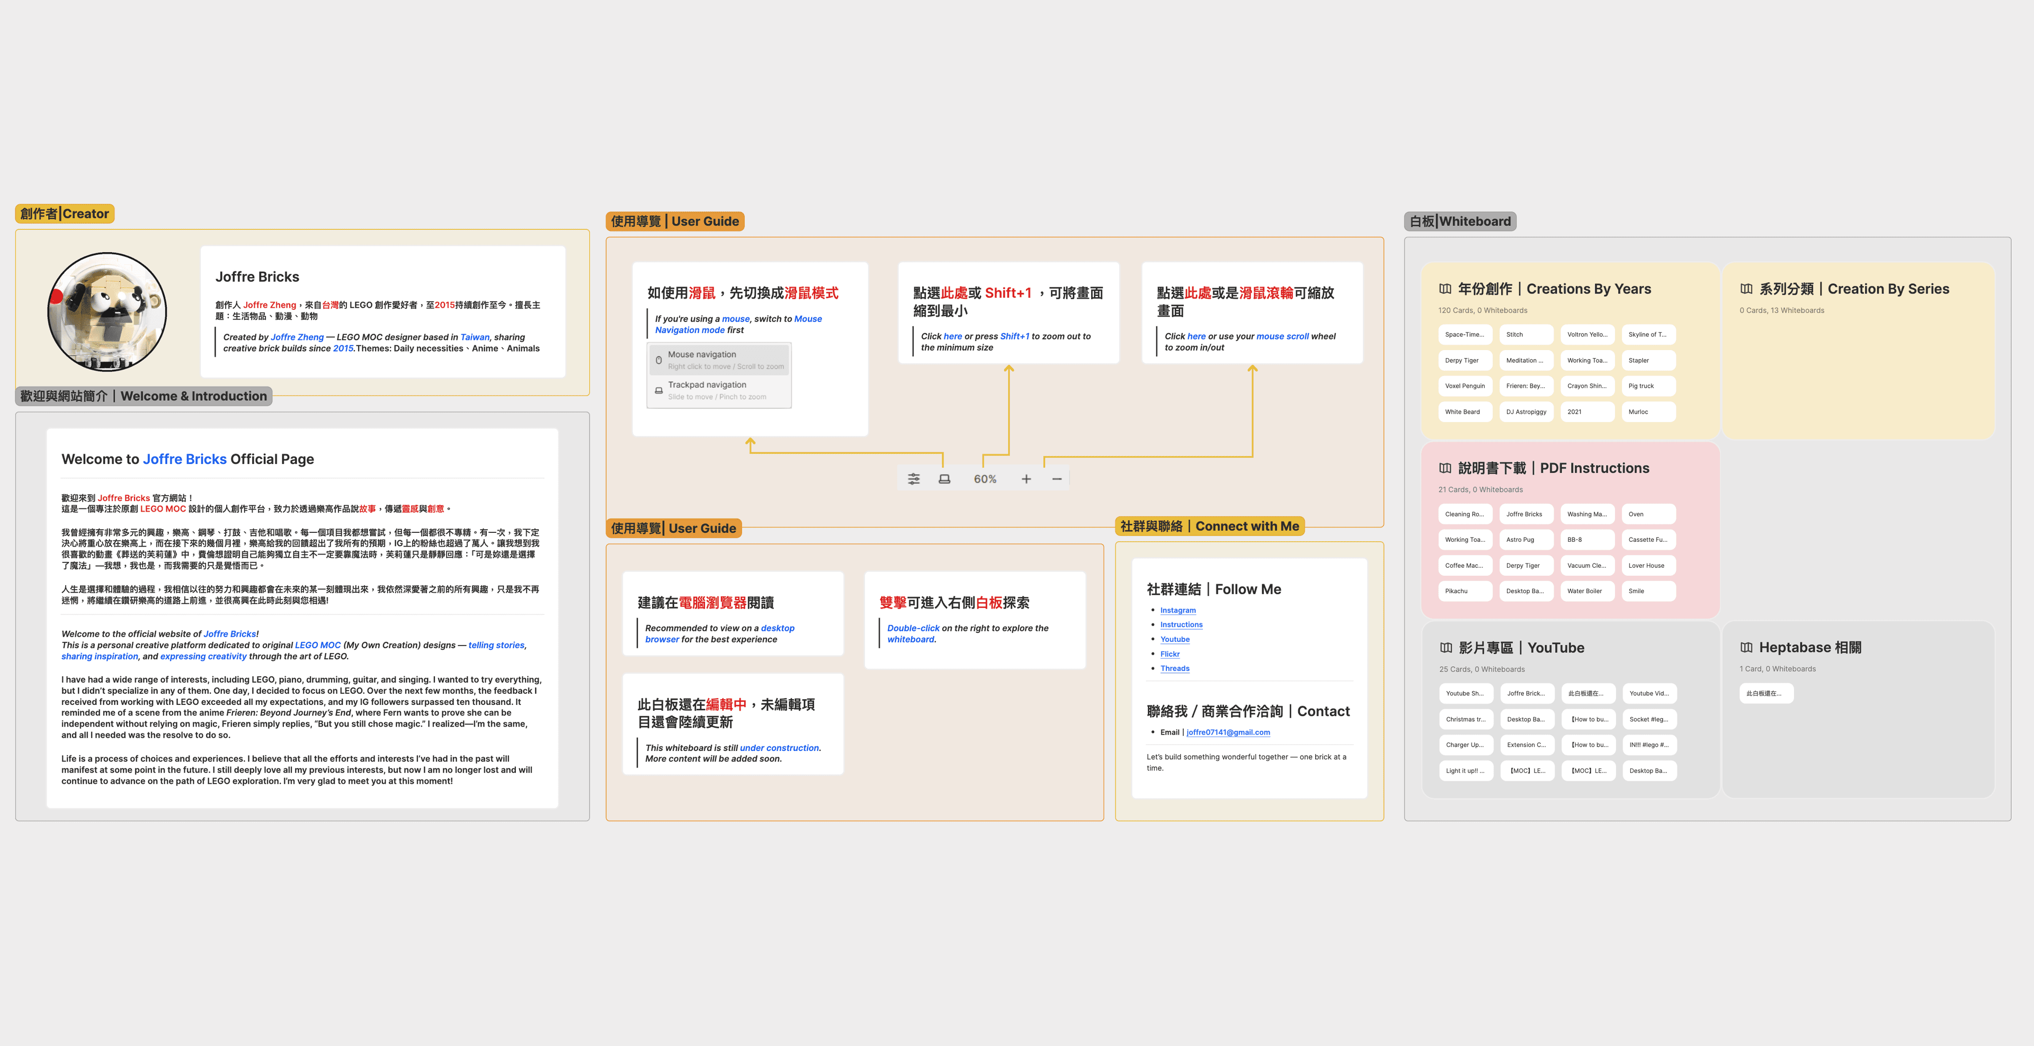Select the Trackpad navigation option
Image resolution: width=2034 pixels, height=1046 pixels.
pyautogui.click(x=719, y=390)
